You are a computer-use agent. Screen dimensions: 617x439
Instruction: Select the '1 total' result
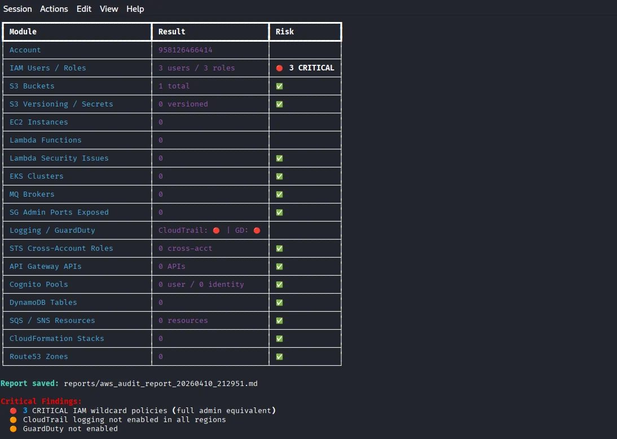pos(174,86)
